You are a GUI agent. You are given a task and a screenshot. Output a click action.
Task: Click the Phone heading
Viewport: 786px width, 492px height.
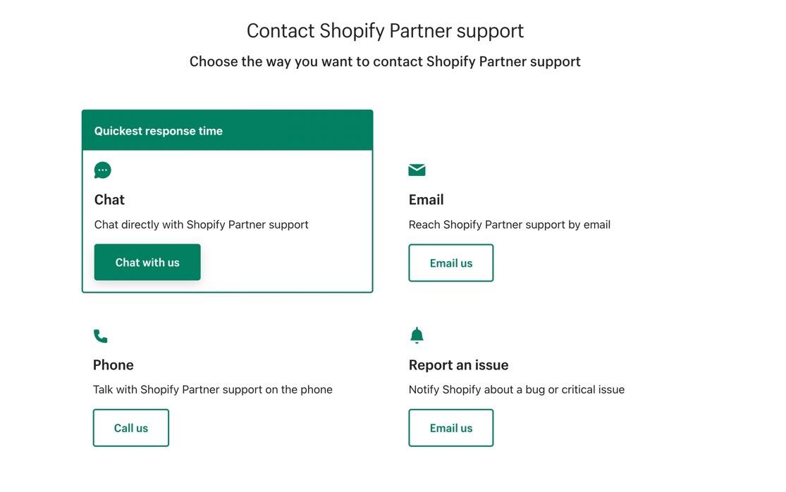113,365
